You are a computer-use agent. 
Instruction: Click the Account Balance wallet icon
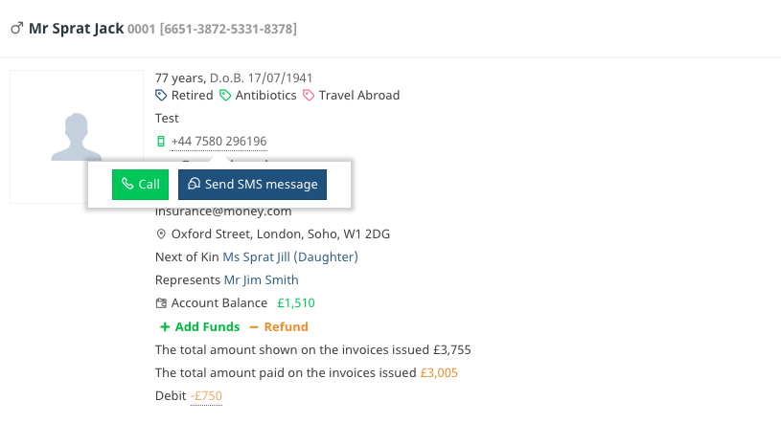(161, 303)
